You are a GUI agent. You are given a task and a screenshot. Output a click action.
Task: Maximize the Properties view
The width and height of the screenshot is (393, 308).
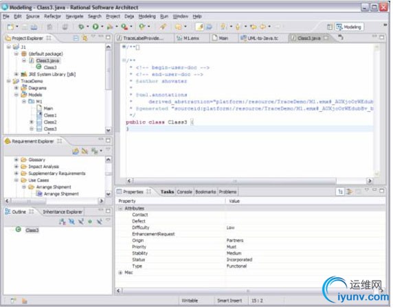[x=382, y=191]
